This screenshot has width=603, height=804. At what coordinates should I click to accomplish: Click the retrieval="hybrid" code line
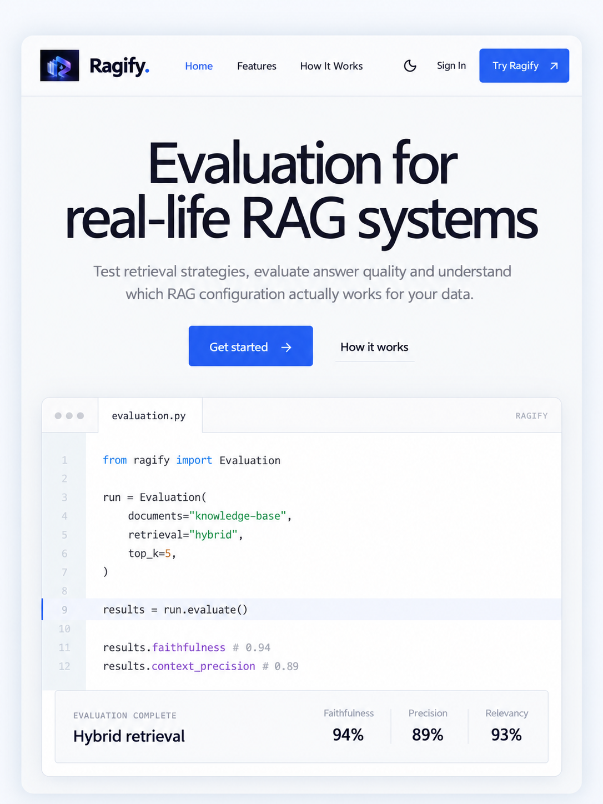pos(185,535)
